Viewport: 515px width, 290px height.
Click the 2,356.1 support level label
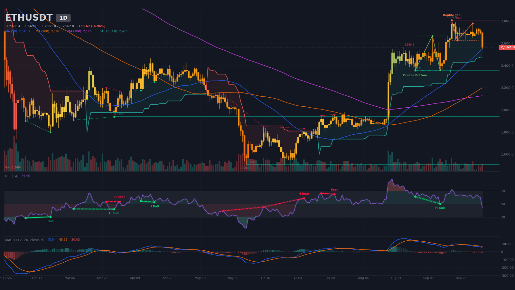click(421, 68)
